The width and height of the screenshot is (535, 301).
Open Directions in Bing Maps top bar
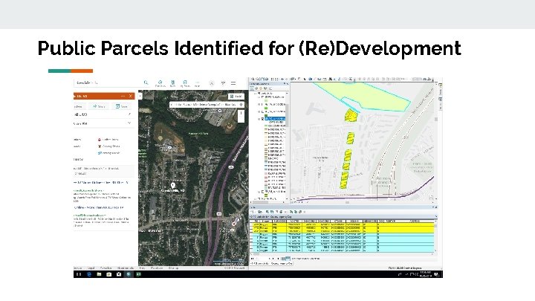(160, 83)
